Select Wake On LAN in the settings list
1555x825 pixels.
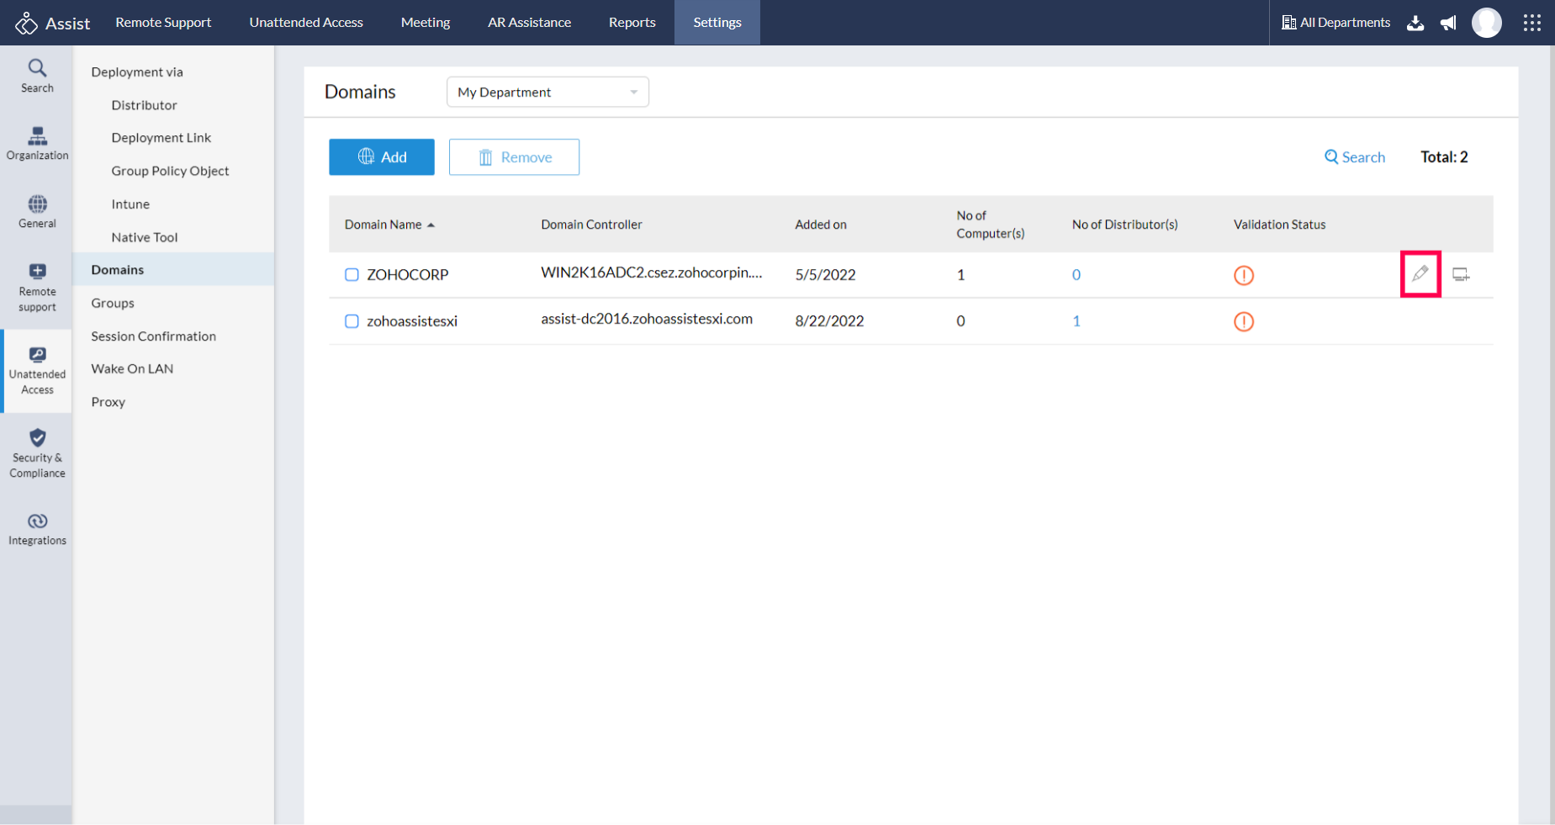[132, 368]
